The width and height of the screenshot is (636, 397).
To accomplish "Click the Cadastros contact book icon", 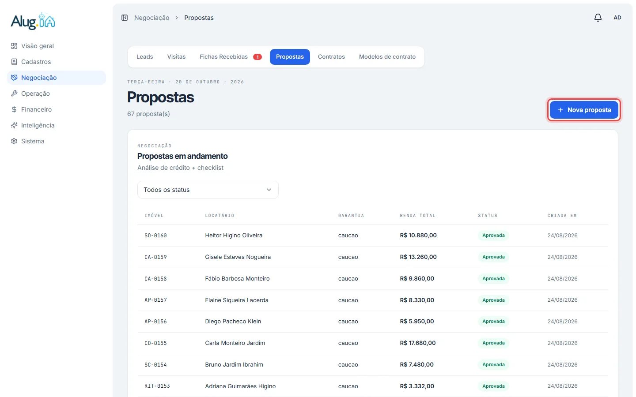I will 14,62.
